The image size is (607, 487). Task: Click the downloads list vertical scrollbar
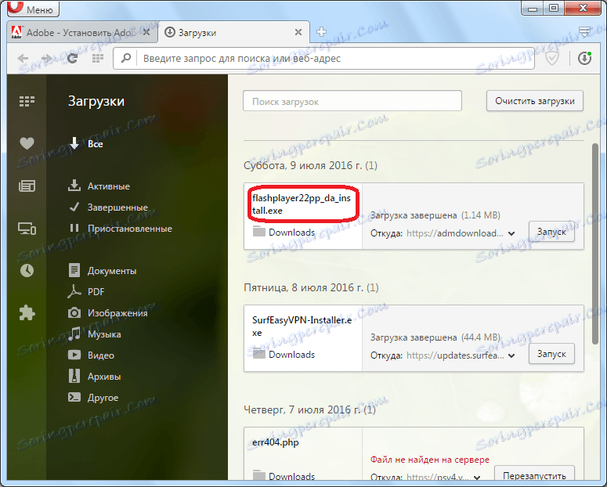click(x=595, y=243)
